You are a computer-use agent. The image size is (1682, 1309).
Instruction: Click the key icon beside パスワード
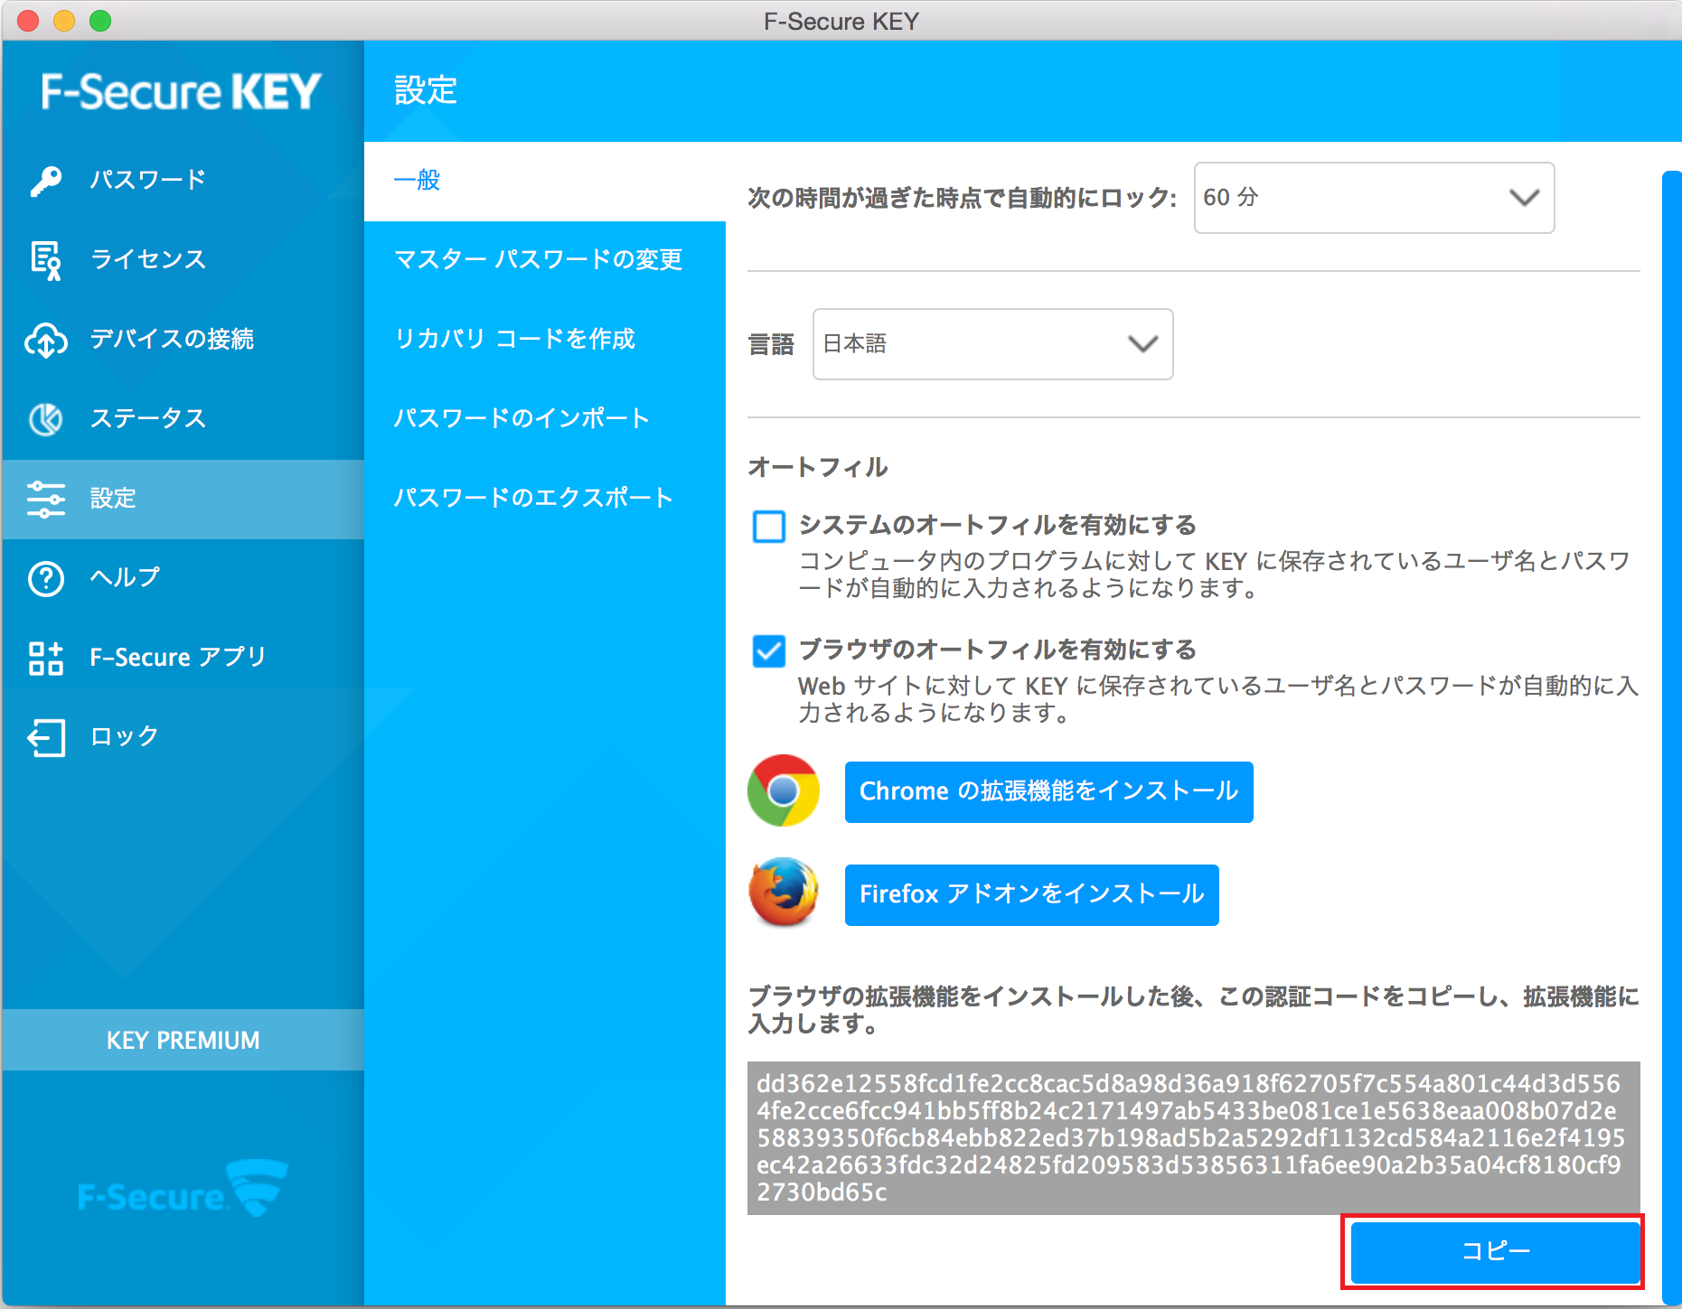pos(45,181)
